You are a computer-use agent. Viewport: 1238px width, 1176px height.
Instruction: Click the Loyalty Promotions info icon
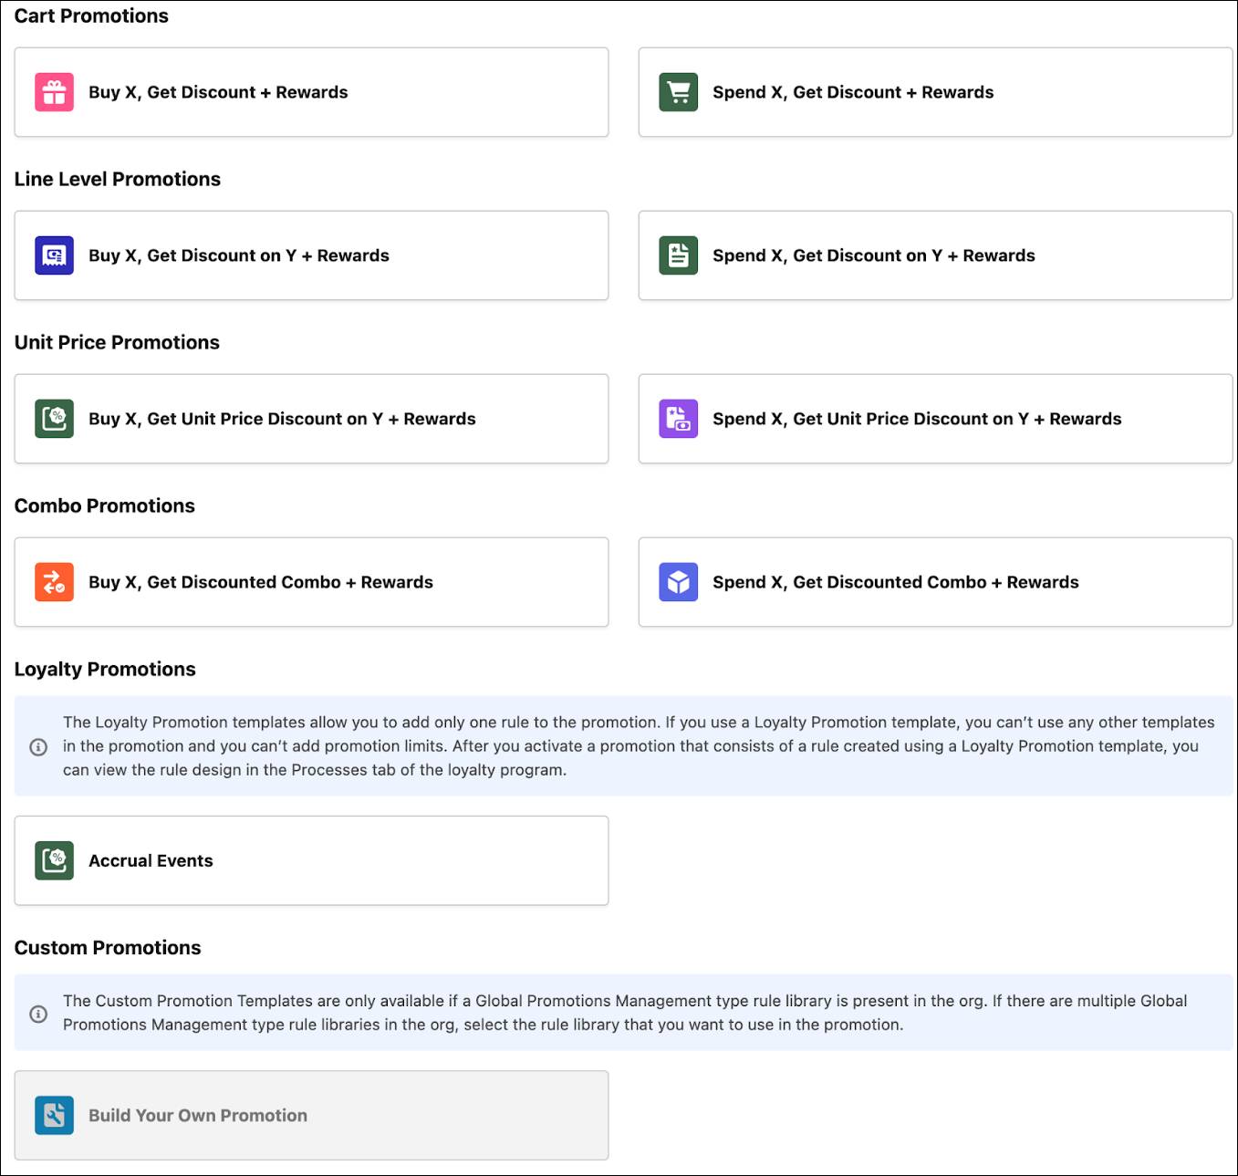point(38,747)
